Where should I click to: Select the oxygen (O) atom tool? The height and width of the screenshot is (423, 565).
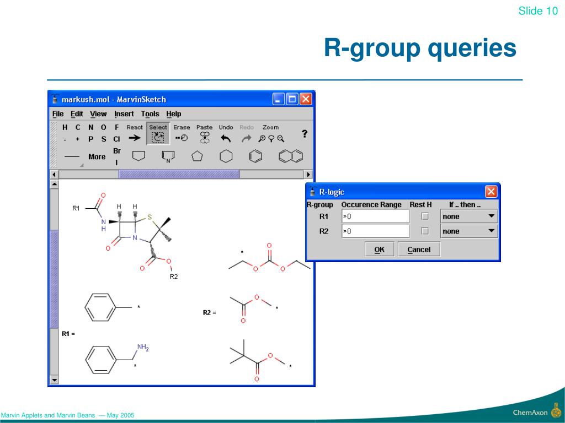coord(103,127)
